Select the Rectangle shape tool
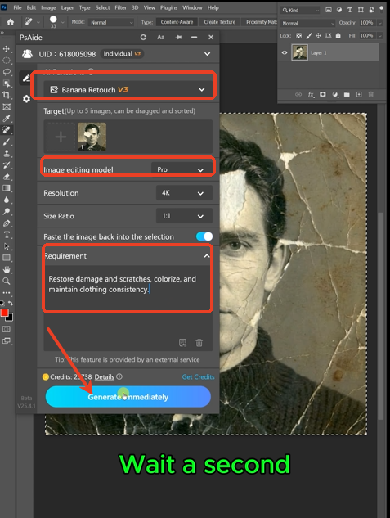The height and width of the screenshot is (518, 390). pos(7,258)
